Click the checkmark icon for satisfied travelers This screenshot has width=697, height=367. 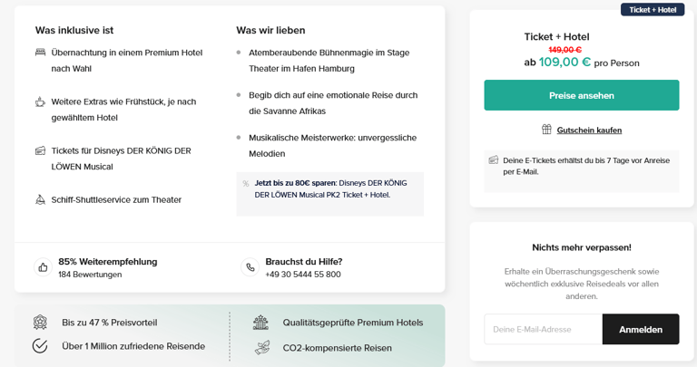click(40, 345)
